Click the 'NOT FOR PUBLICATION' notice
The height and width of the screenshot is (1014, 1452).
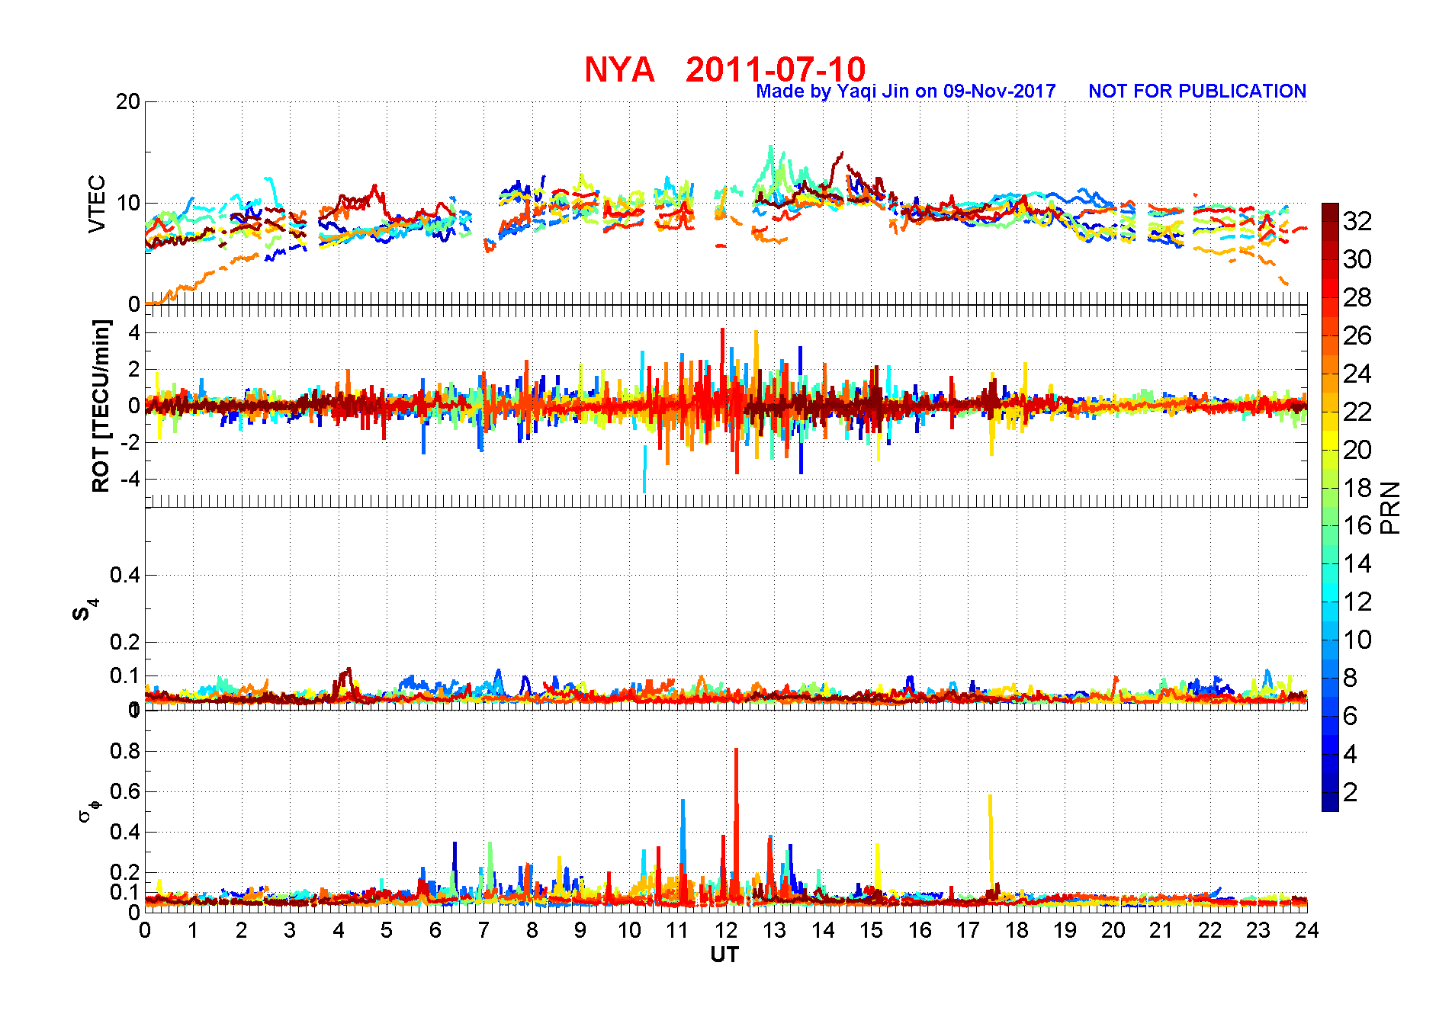[1197, 91]
